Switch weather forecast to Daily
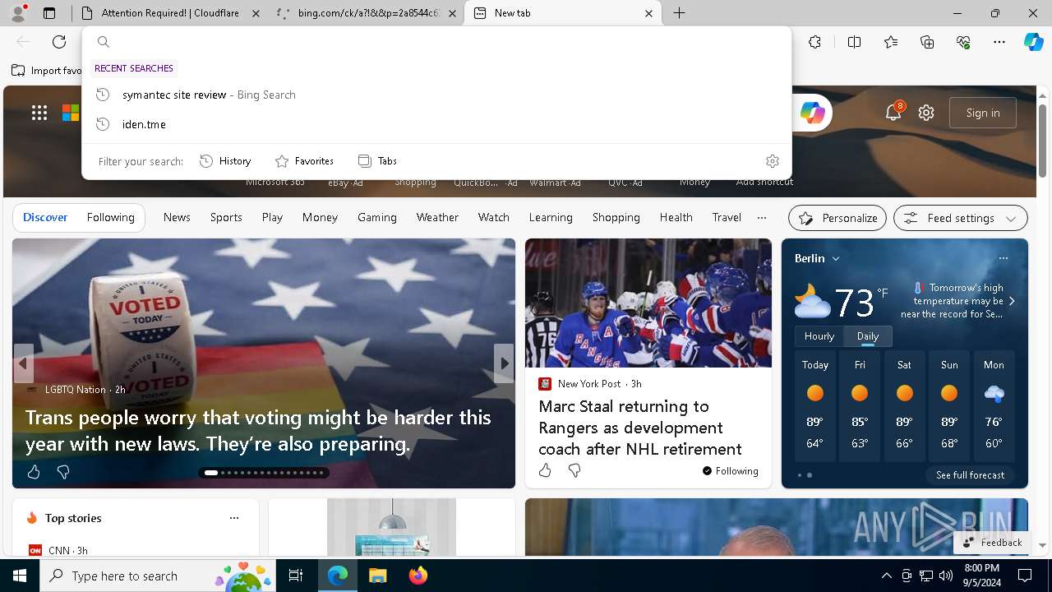 coord(868,336)
